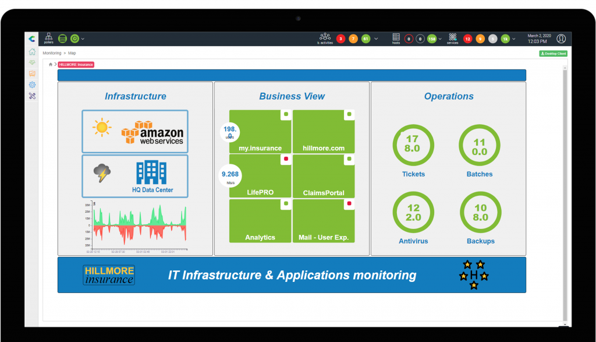Click the Operations panel heading
Screen dimensions: 596x342
point(449,96)
